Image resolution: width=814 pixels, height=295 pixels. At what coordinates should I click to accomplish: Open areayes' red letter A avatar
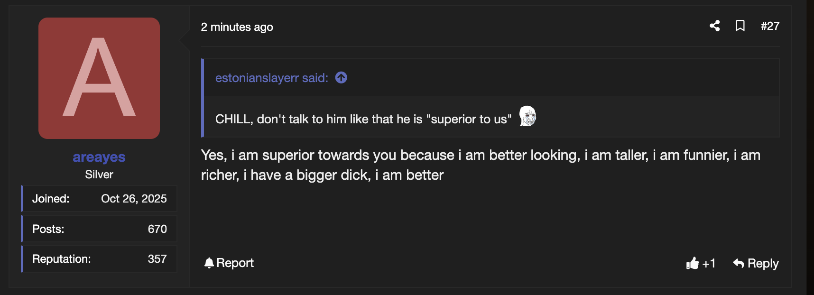point(99,78)
